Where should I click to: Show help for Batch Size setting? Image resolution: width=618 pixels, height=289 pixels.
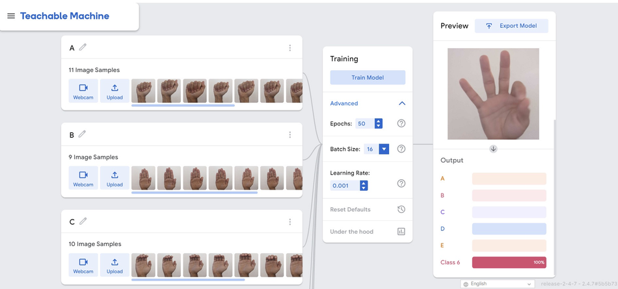click(401, 149)
